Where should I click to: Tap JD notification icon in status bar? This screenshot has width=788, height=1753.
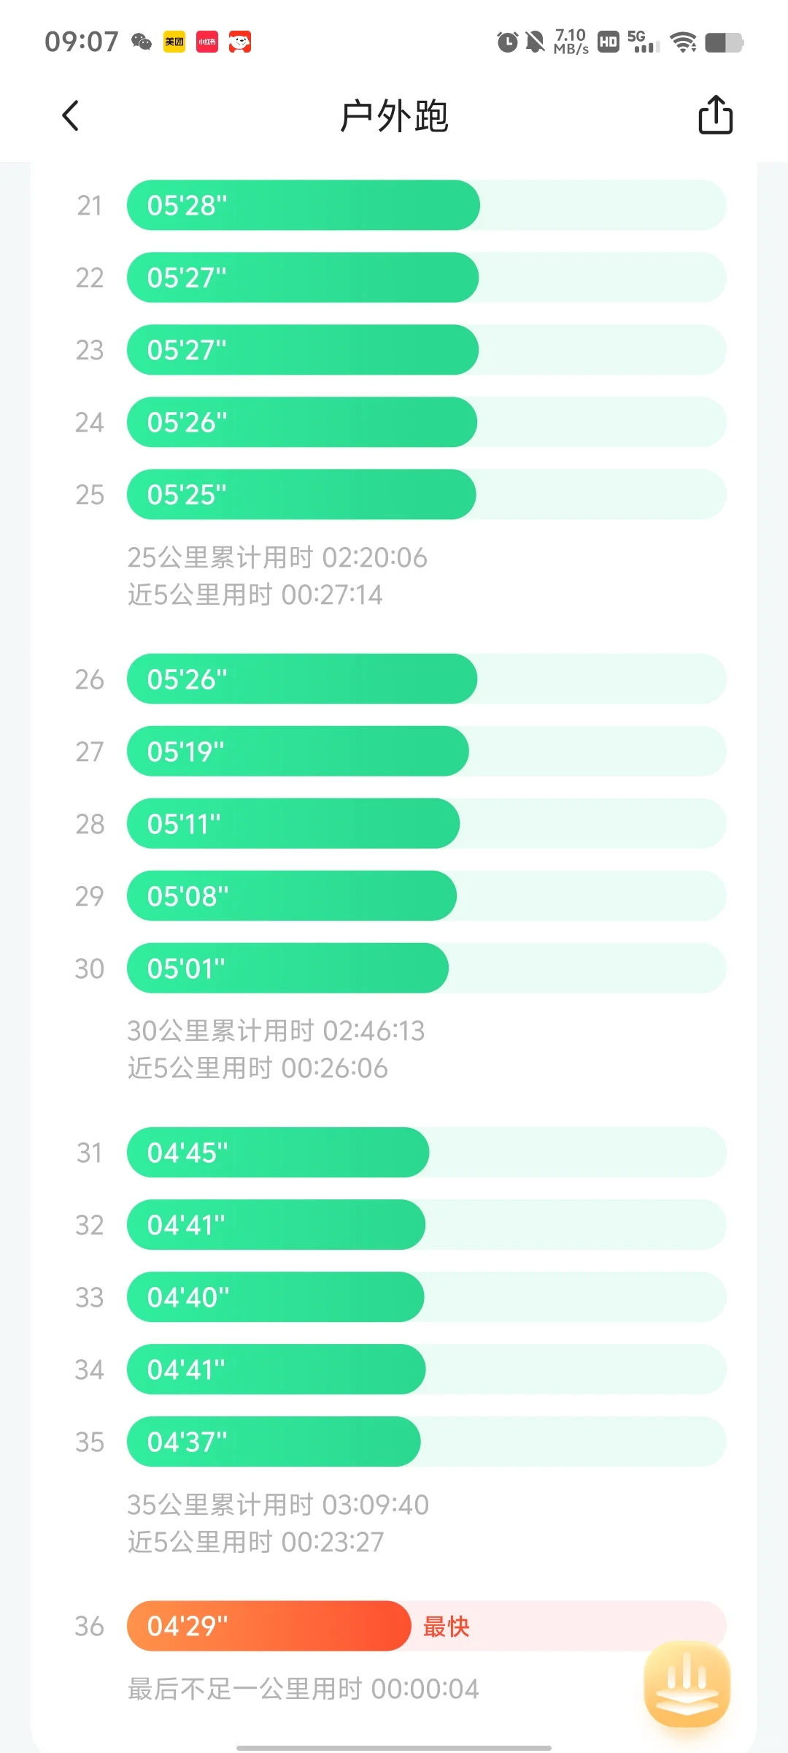pyautogui.click(x=240, y=42)
